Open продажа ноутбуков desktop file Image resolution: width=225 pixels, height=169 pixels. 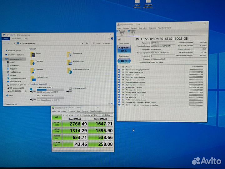(x=148, y=4)
